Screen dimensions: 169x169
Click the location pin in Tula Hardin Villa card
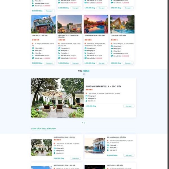[85, 44]
